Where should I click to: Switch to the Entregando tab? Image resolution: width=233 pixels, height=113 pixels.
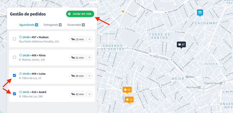click(53, 25)
